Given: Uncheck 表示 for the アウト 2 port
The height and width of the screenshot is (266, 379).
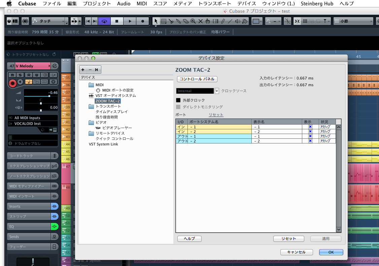Looking at the screenshot, I should (x=310, y=141).
